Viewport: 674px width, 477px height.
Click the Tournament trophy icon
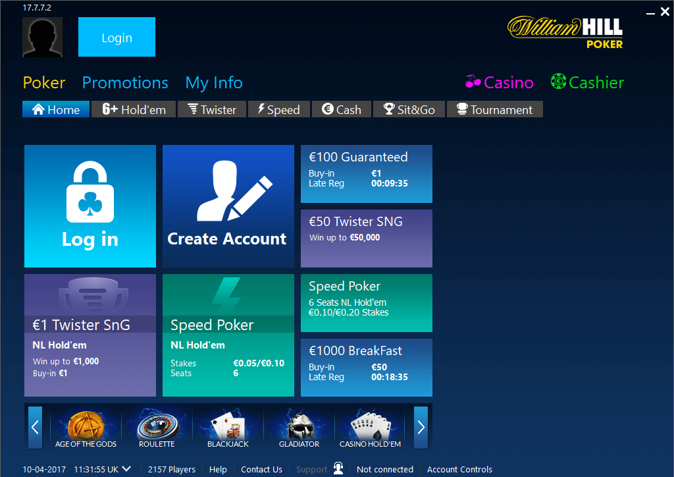(x=462, y=109)
